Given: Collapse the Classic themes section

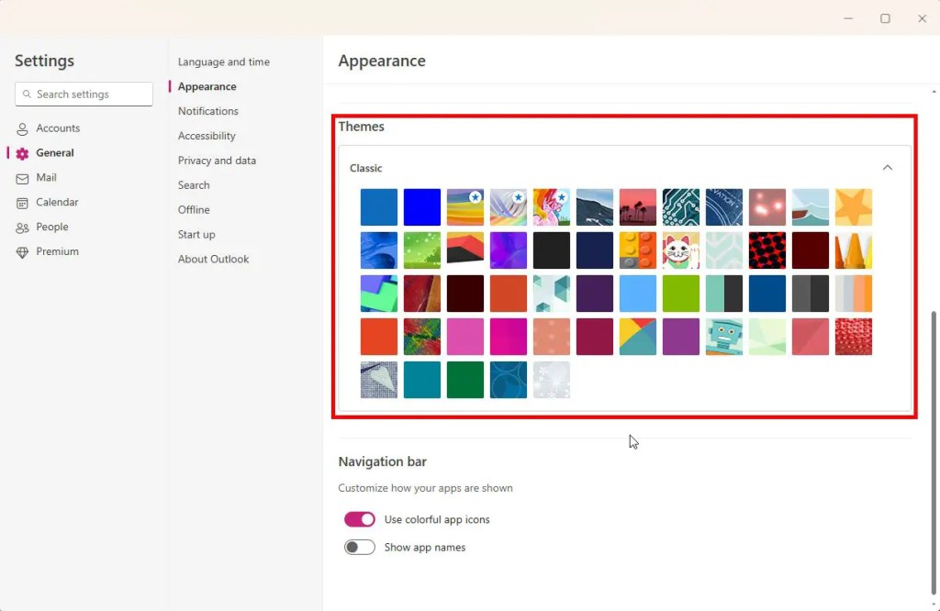Looking at the screenshot, I should click(888, 168).
